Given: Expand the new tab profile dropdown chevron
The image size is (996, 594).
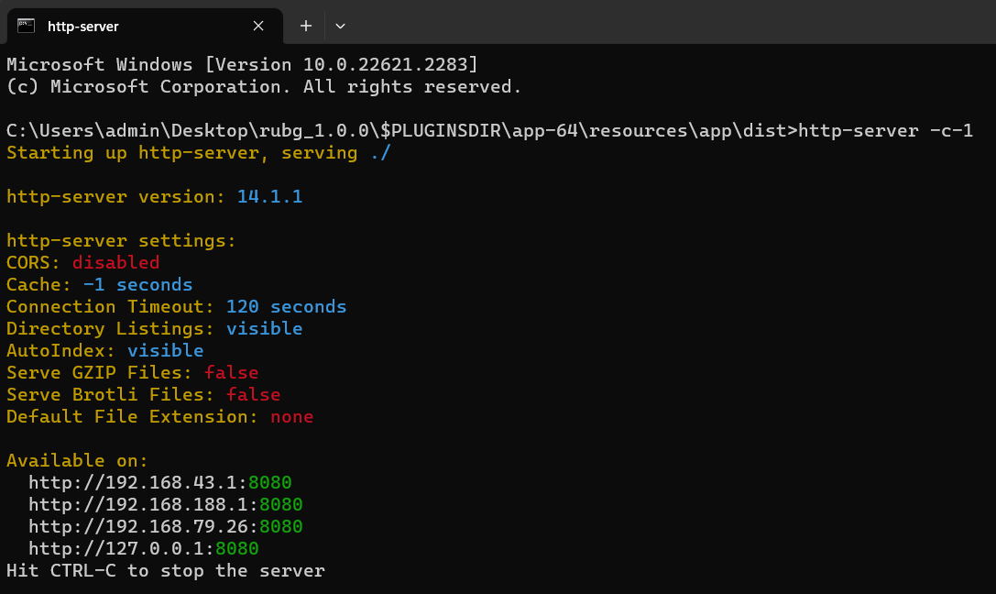Looking at the screenshot, I should tap(340, 26).
